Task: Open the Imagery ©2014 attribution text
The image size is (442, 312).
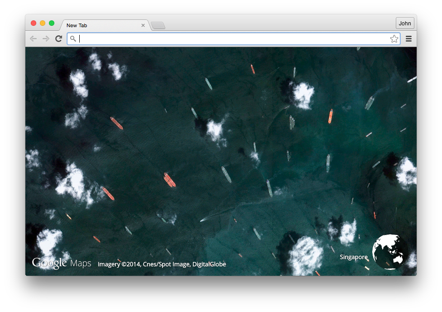Action: tap(162, 264)
